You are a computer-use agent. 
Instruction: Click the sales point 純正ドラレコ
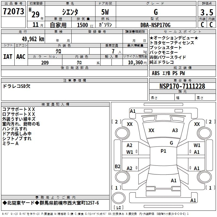tap(162, 62)
